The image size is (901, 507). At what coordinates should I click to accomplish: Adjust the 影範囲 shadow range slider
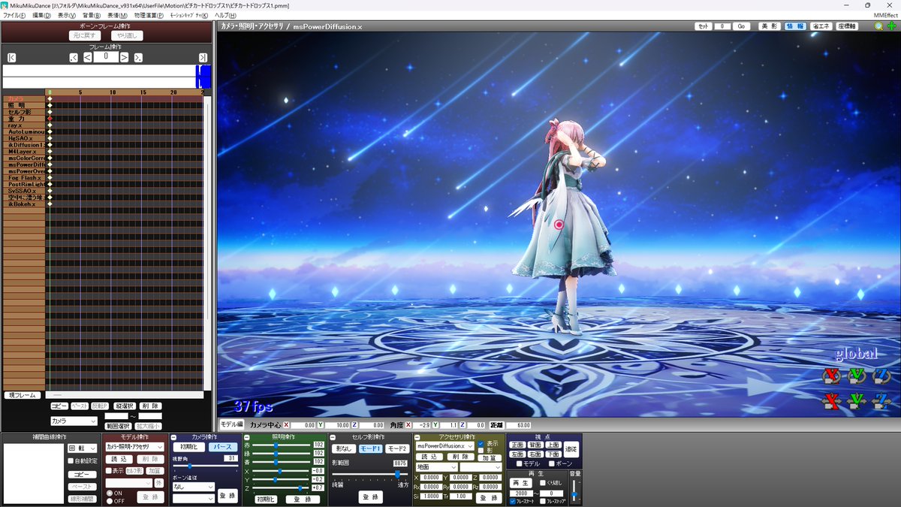pos(370,475)
